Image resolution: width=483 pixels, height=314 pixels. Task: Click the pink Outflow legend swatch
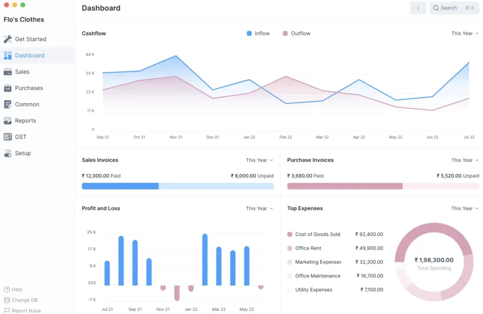(285, 33)
